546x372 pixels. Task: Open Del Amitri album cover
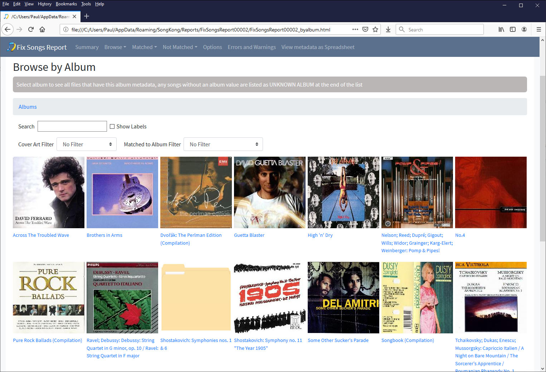click(x=343, y=298)
